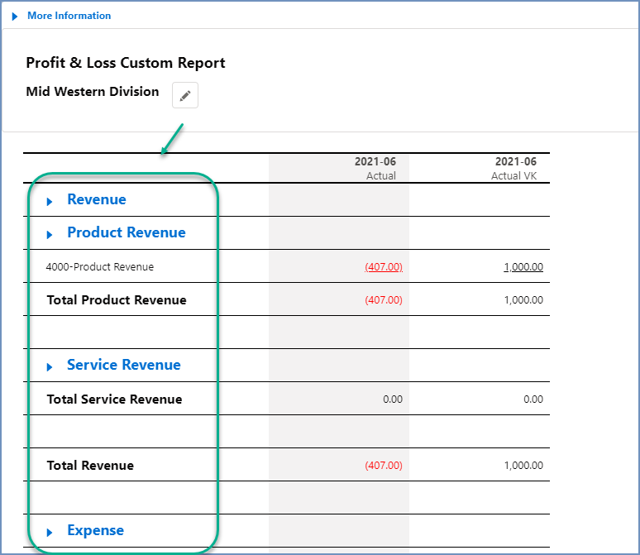
Task: Click the Service Revenue heading link
Action: [x=124, y=365]
